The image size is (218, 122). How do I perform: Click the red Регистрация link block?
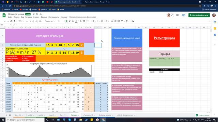click(x=164, y=38)
